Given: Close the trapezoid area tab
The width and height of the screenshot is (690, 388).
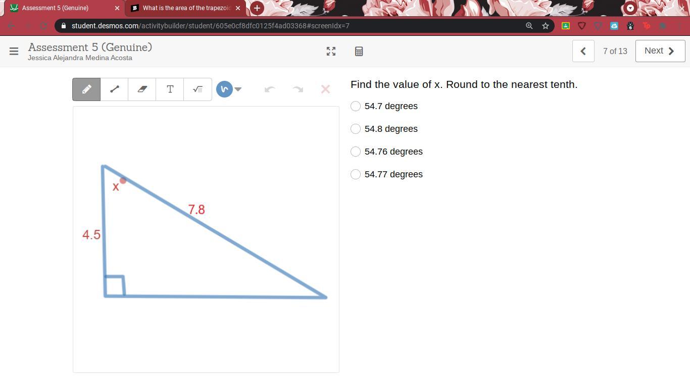Looking at the screenshot, I should click(x=238, y=8).
